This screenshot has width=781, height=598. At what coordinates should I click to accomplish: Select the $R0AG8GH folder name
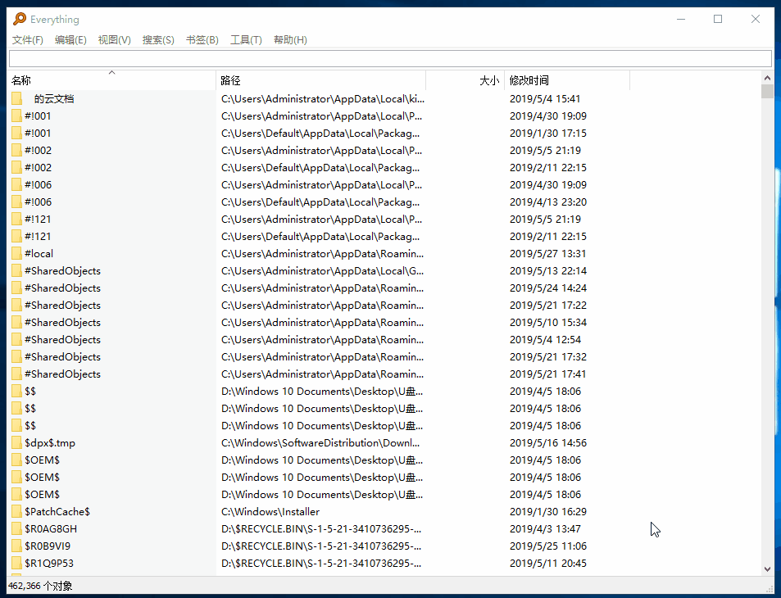coord(51,529)
